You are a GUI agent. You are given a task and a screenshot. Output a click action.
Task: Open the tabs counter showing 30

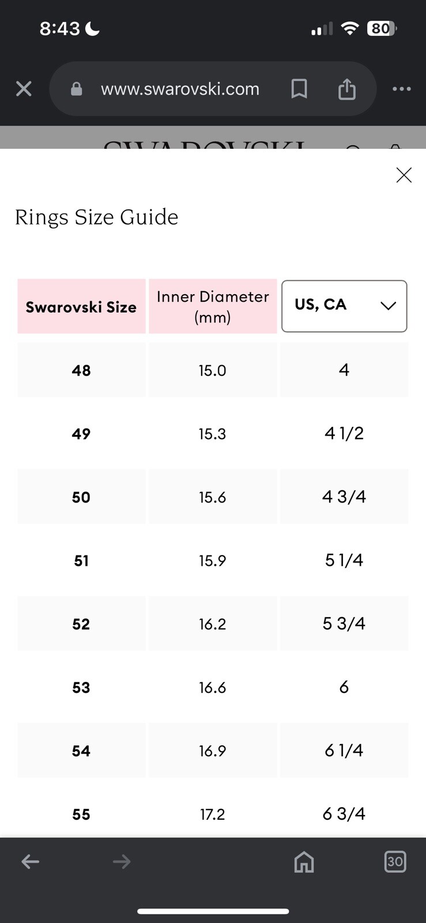click(x=395, y=861)
